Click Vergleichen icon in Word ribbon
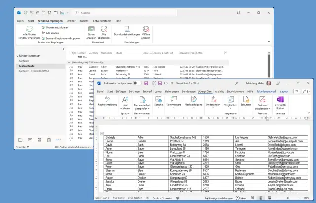The height and width of the screenshot is (203, 316). pos(231,100)
